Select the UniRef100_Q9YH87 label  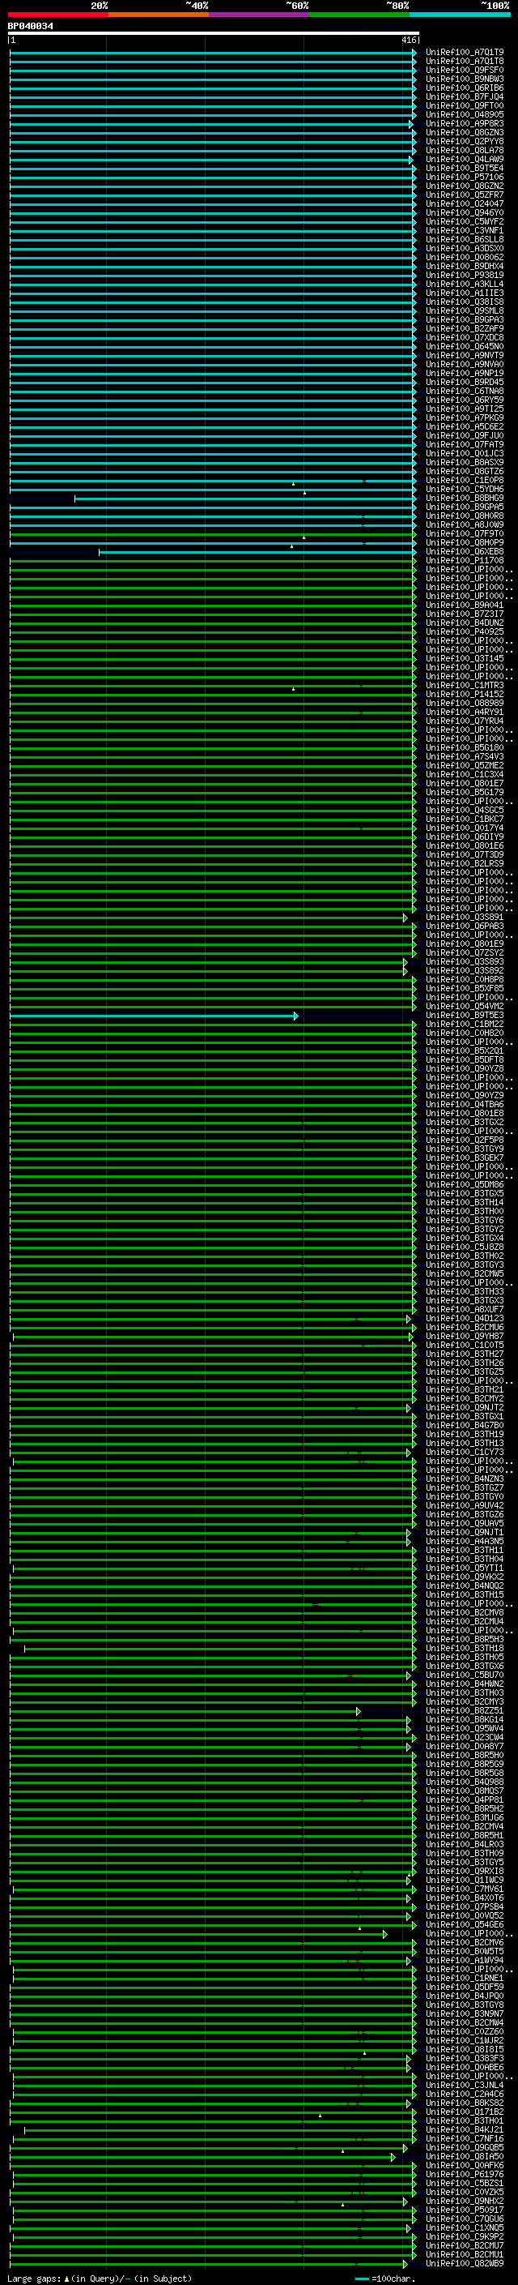465,1336
